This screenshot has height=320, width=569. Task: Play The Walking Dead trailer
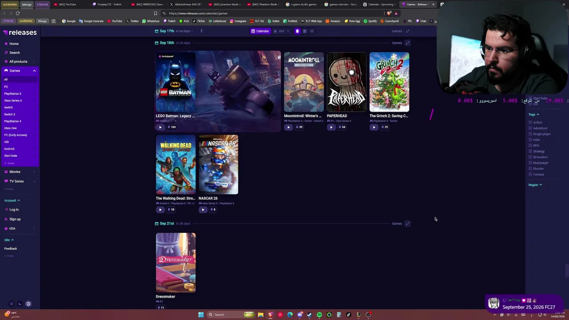click(160, 210)
